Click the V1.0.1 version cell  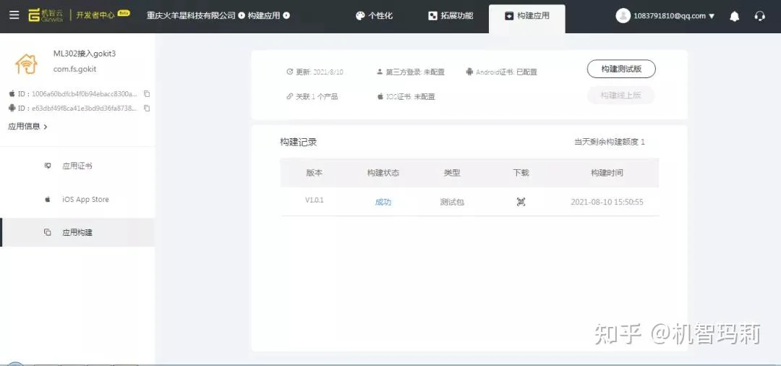(x=315, y=200)
